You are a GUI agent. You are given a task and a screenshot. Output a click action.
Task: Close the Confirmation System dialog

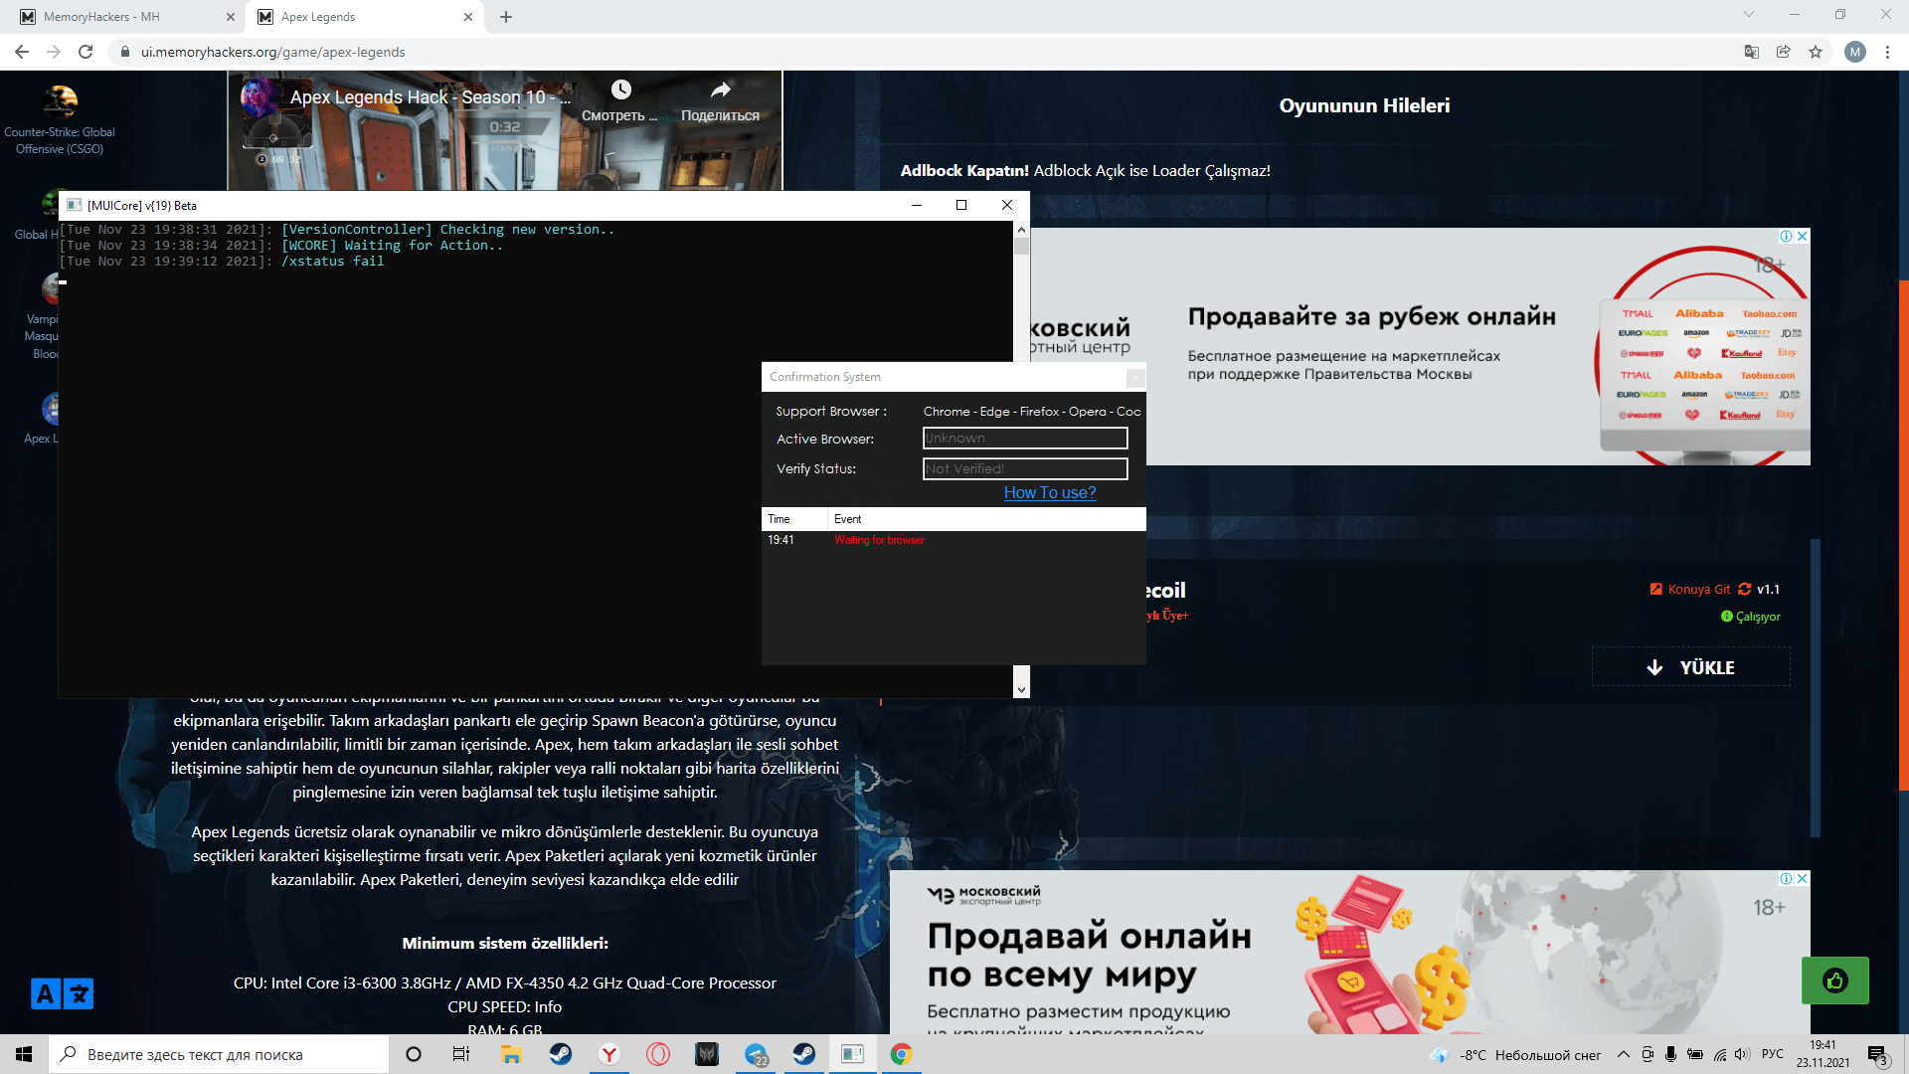coord(1135,378)
